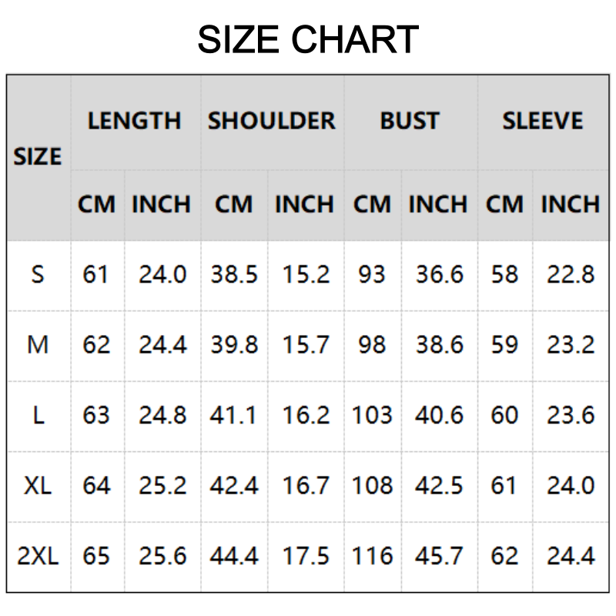Select the M size row label
Image resolution: width=616 pixels, height=616 pixels.
(x=38, y=345)
